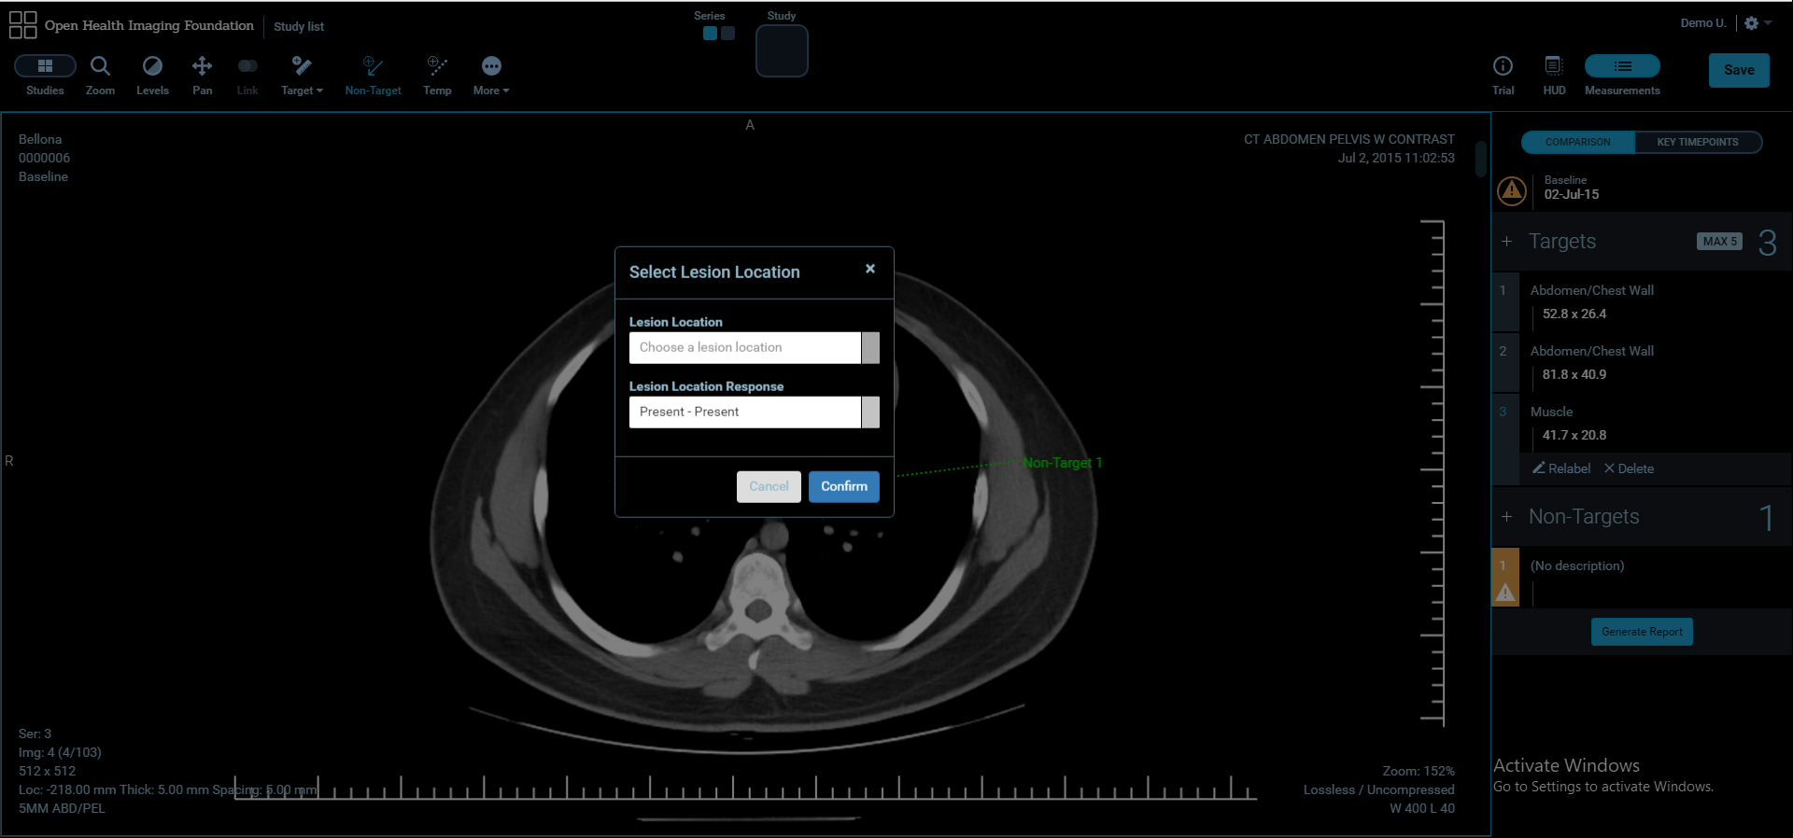Select the Non-Target tool
Screen dimensions: 1793x838
click(x=373, y=66)
